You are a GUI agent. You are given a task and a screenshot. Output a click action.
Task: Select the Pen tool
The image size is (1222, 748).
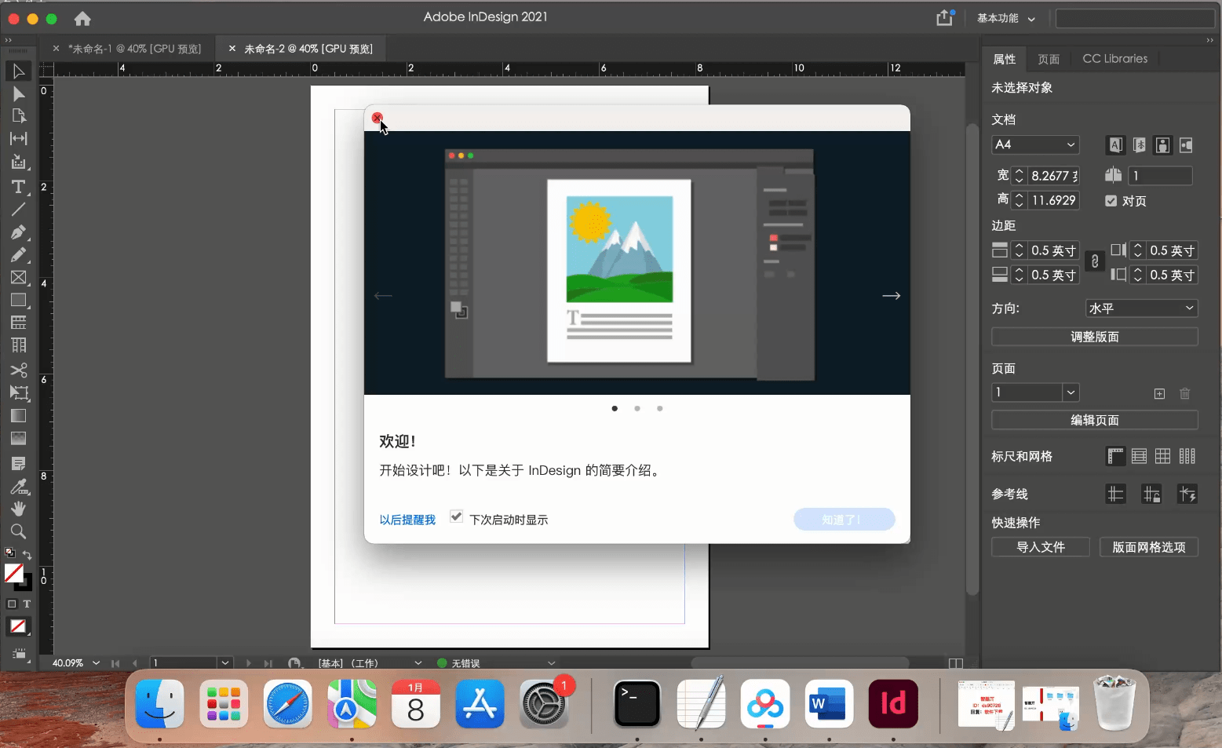[x=18, y=232]
